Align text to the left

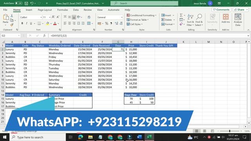point(65,23)
